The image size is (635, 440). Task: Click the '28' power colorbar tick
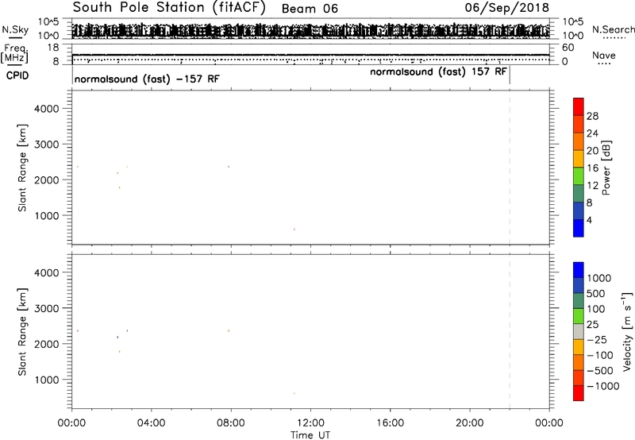point(592,116)
